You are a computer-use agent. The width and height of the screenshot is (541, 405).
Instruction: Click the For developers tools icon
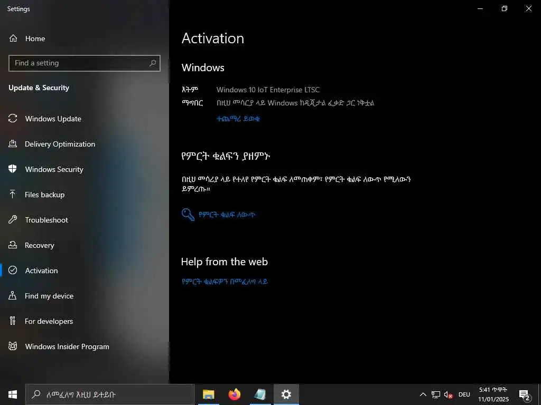(13, 321)
